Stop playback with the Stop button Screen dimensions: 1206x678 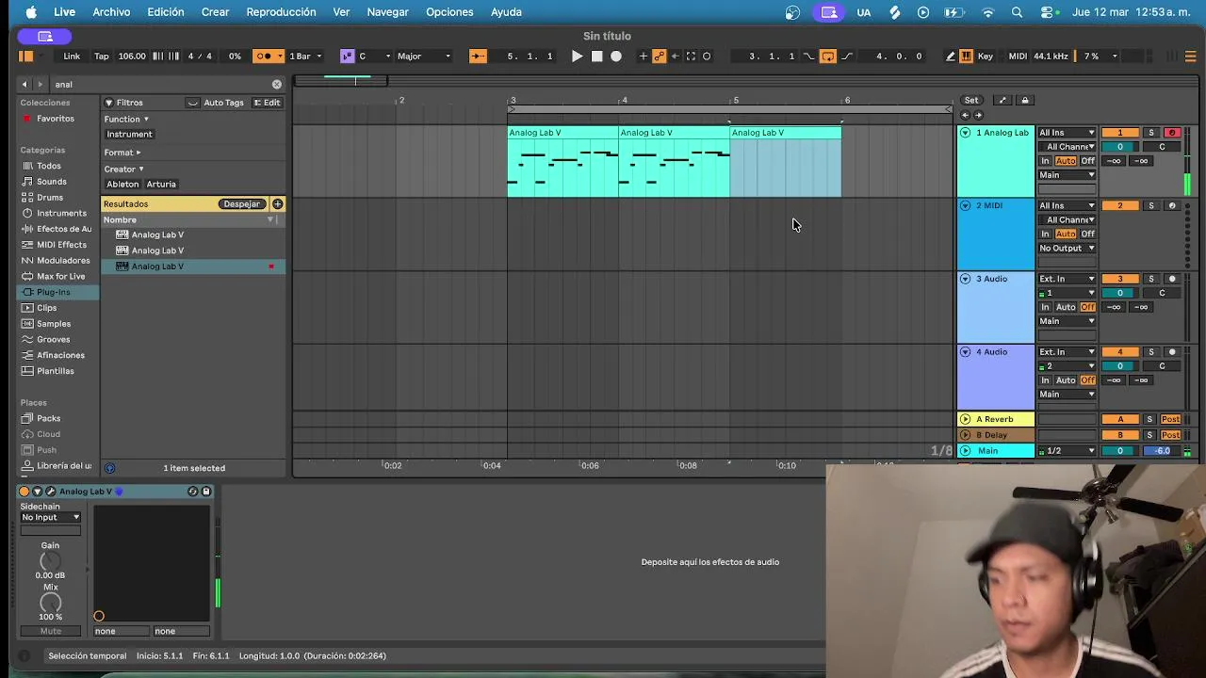coord(596,56)
